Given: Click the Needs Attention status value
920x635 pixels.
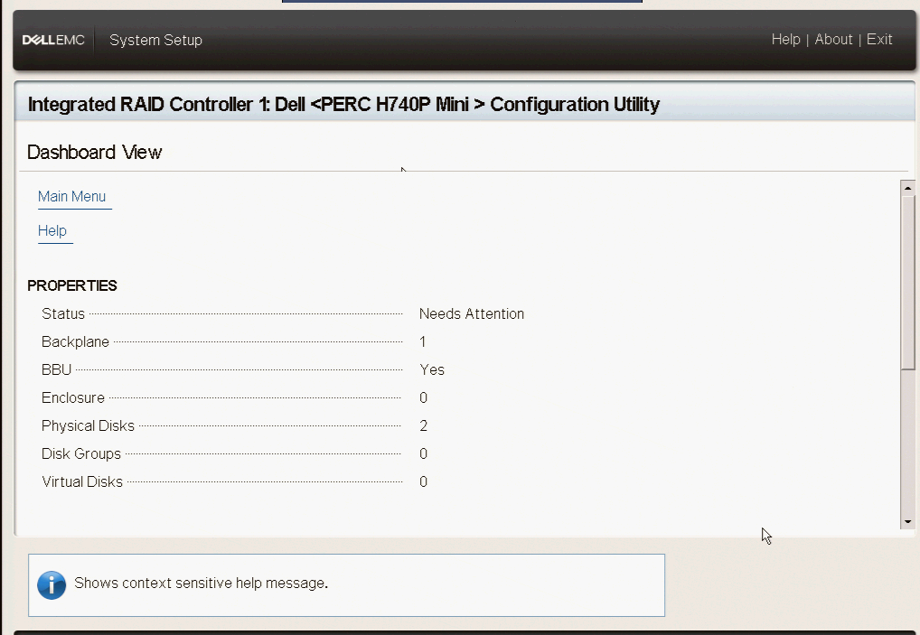Looking at the screenshot, I should click(x=471, y=314).
